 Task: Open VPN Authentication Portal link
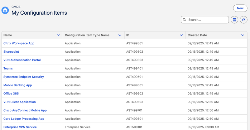(x=22, y=60)
